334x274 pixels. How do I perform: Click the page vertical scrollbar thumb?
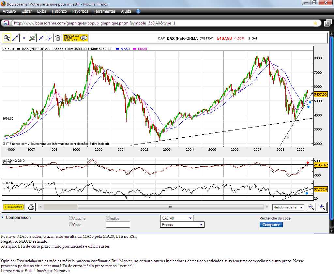pyautogui.click(x=331, y=128)
